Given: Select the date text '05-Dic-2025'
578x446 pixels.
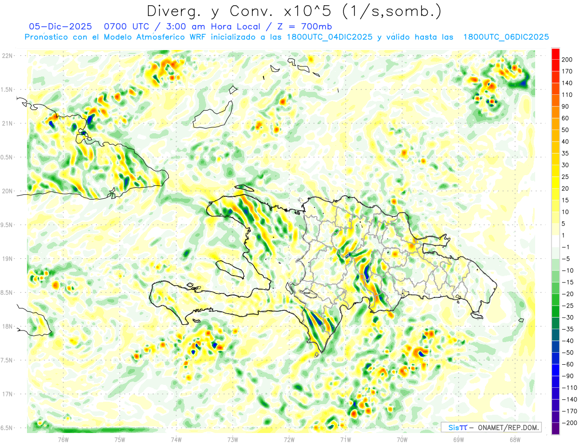Looking at the screenshot, I should point(60,26).
